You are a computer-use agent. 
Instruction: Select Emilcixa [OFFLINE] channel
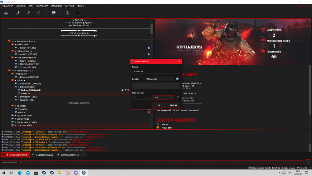[x=27, y=97]
